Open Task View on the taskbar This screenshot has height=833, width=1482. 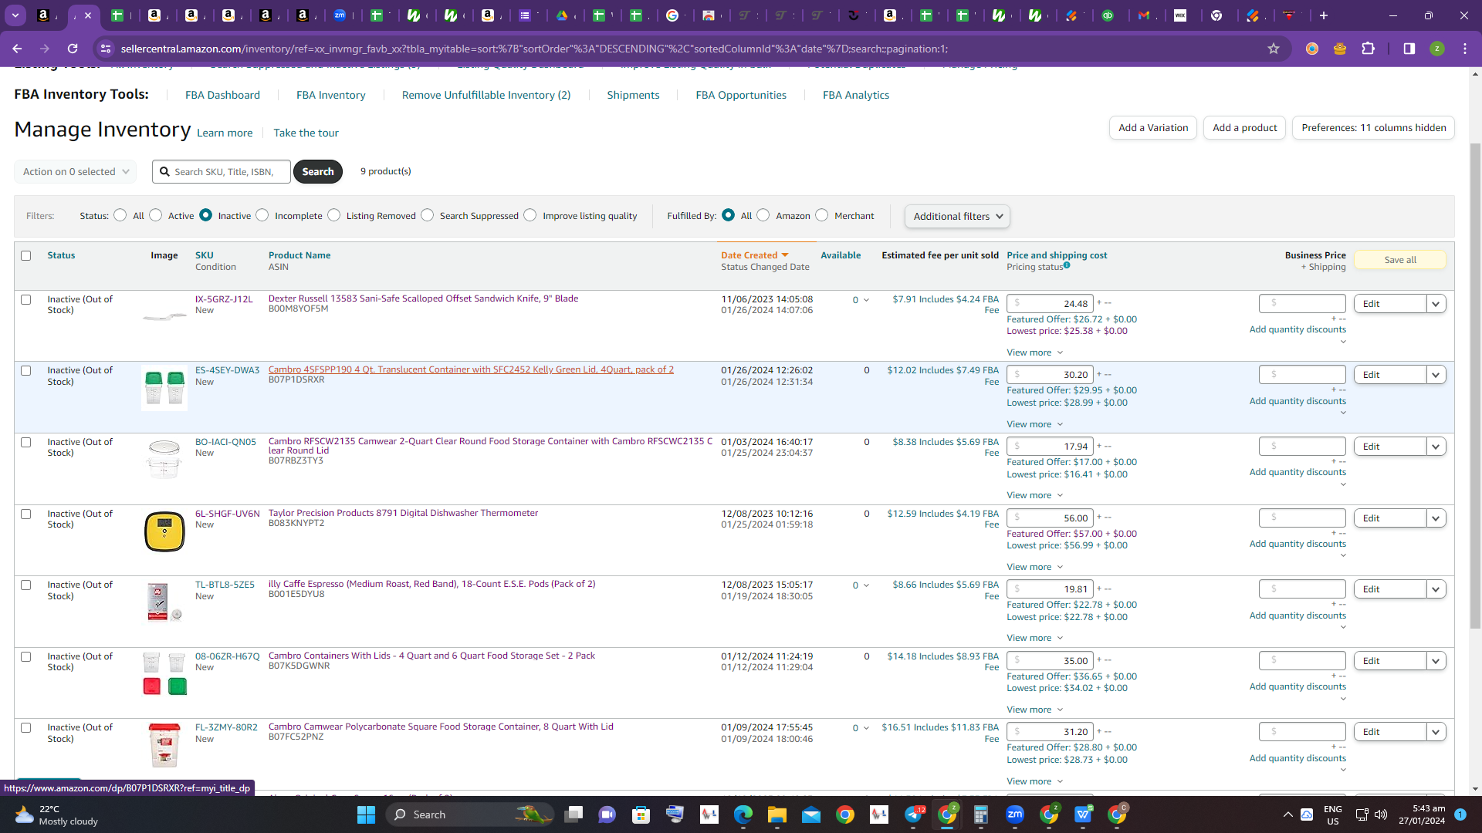click(x=574, y=814)
